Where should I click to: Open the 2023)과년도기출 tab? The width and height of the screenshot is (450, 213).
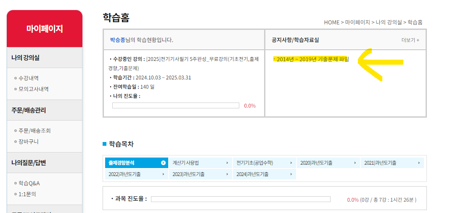[188, 174]
